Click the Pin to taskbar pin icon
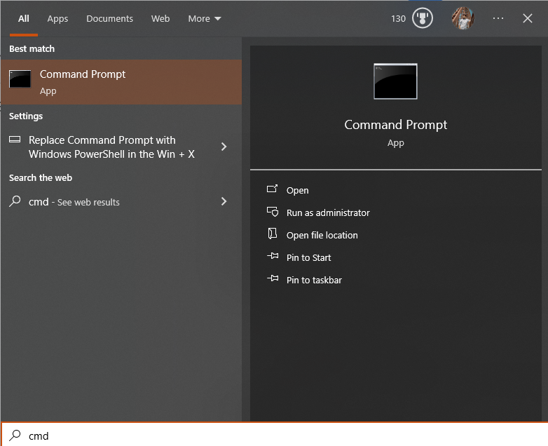Screen dimensions: 548x446 [x=273, y=278]
